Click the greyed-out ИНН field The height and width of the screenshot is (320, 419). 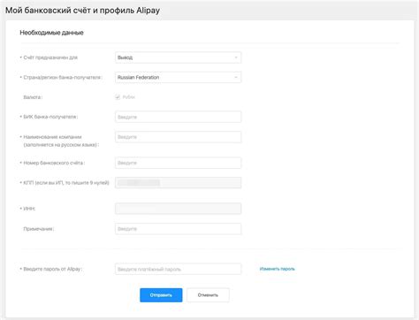pyautogui.click(x=178, y=209)
